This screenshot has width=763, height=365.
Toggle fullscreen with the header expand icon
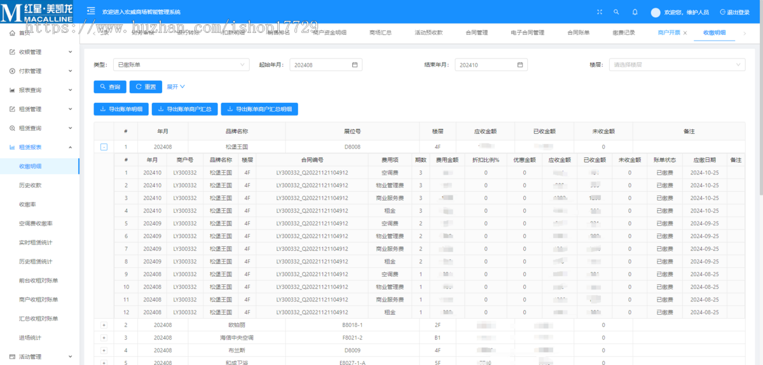pyautogui.click(x=600, y=12)
